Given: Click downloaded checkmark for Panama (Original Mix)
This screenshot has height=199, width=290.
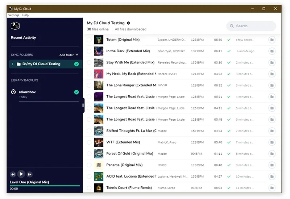Looking at the screenshot, I should point(229,165).
